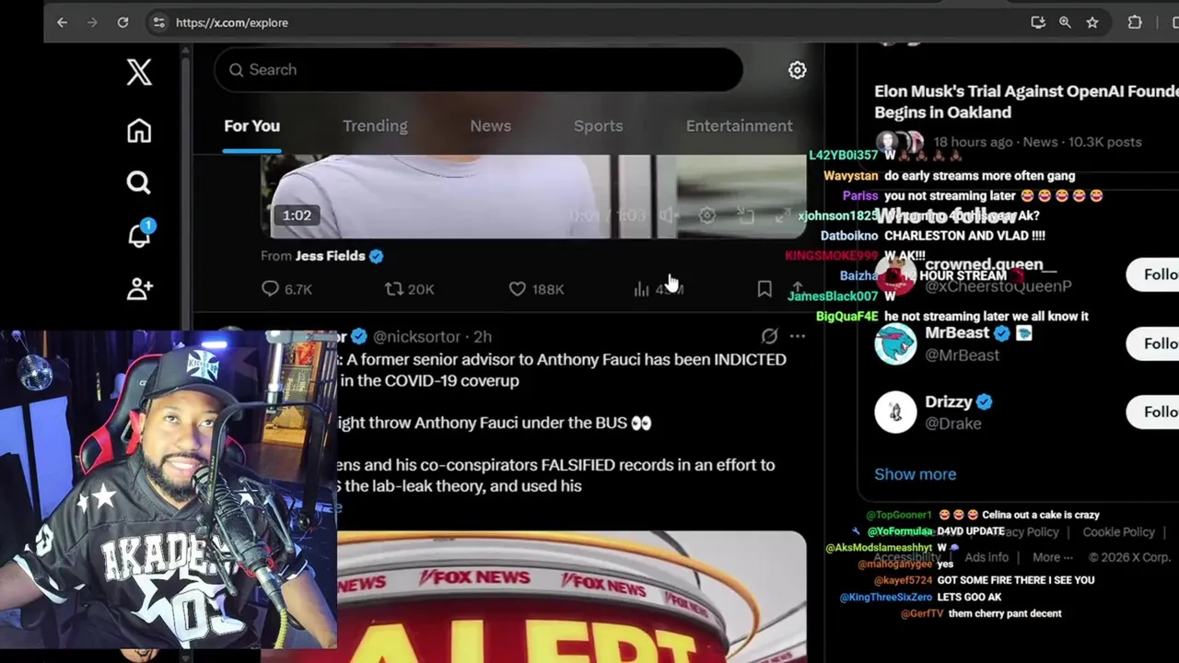Follow the Drizzy account

1153,412
